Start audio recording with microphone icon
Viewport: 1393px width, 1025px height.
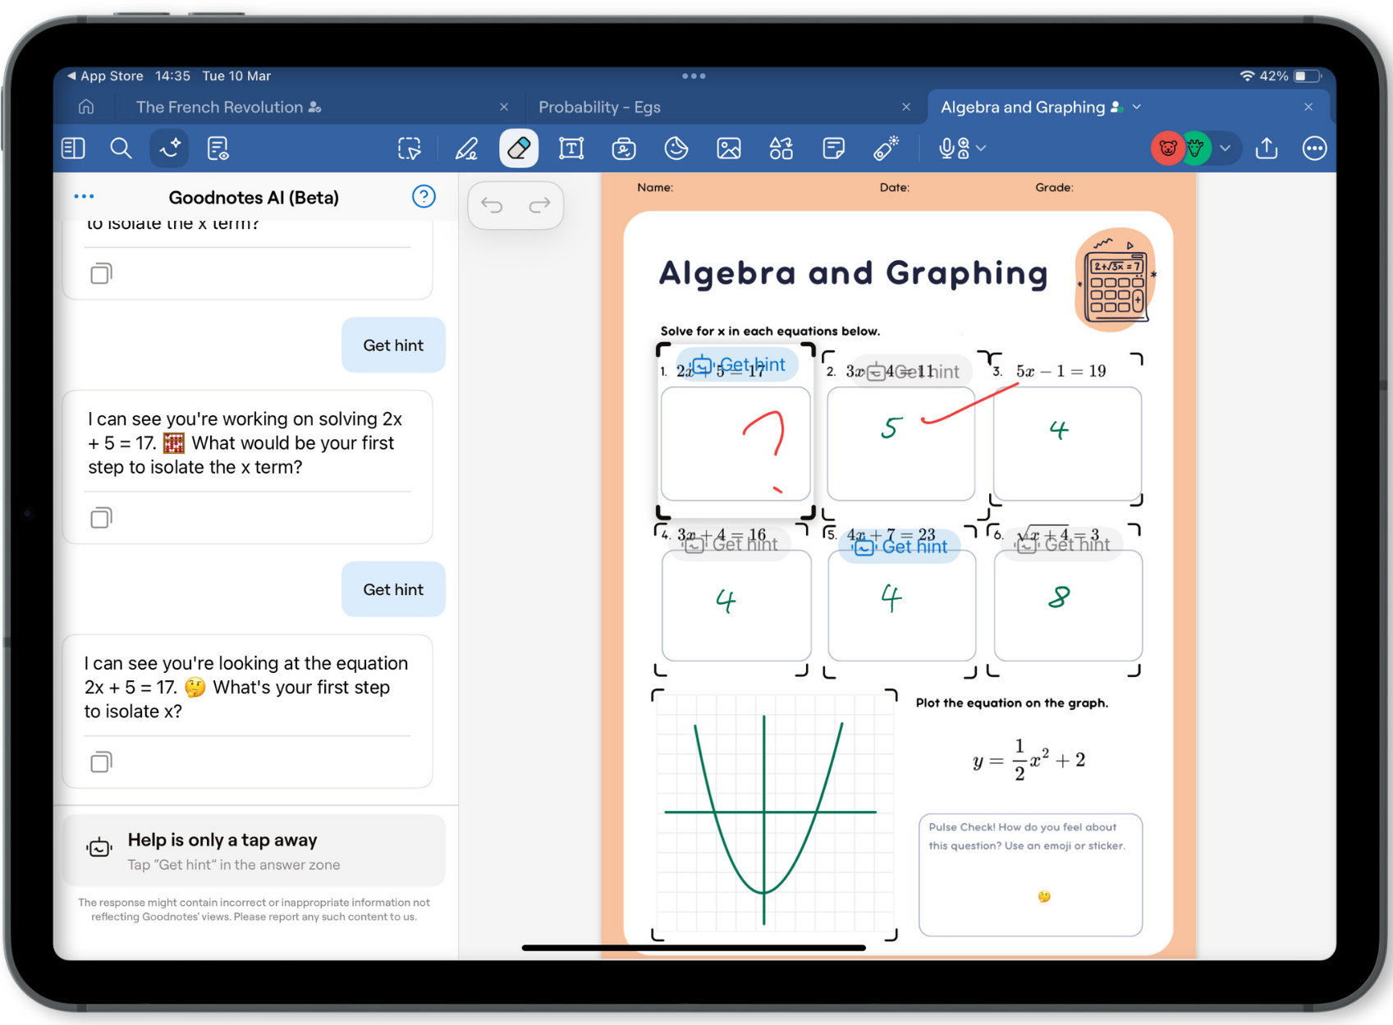(954, 149)
